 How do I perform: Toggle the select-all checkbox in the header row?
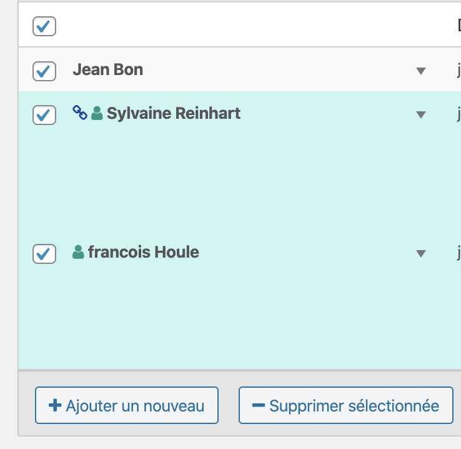(x=44, y=26)
